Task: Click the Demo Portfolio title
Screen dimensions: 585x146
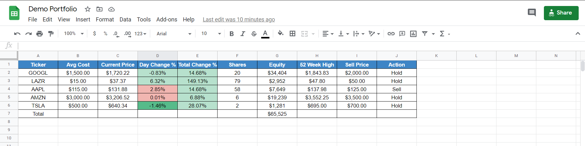Action: pyautogui.click(x=53, y=9)
